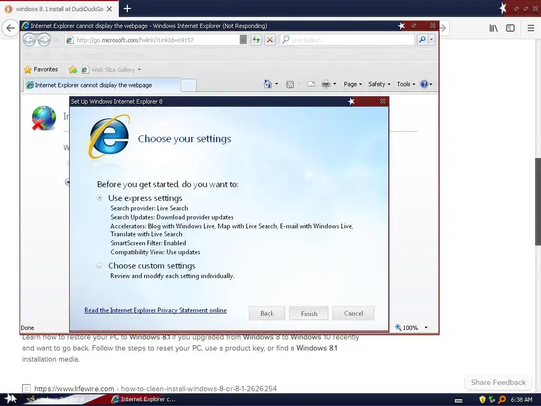
Task: Open a new tab in Internet Explorer
Action: 189,85
